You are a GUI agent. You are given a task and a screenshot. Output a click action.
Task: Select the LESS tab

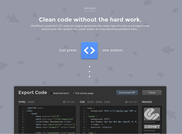(x=107, y=102)
